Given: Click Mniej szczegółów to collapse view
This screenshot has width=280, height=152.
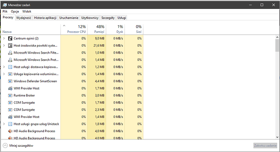Looking at the screenshot, I should pos(21,146).
